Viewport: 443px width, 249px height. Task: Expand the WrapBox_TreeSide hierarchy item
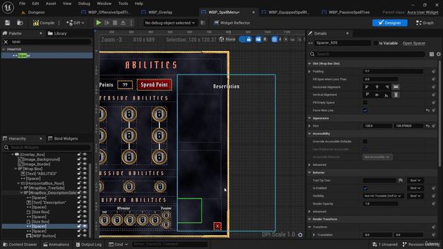tap(21, 188)
